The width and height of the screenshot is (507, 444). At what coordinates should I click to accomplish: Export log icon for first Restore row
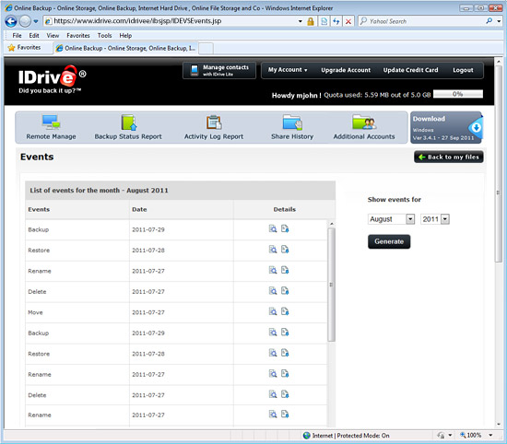point(285,250)
